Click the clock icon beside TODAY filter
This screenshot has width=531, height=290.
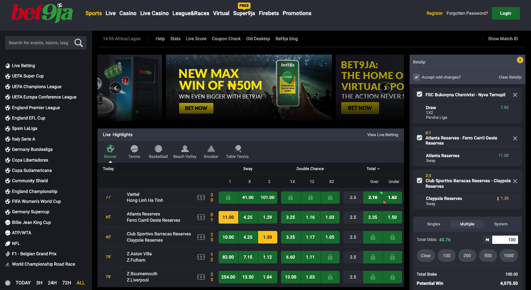pos(8,283)
